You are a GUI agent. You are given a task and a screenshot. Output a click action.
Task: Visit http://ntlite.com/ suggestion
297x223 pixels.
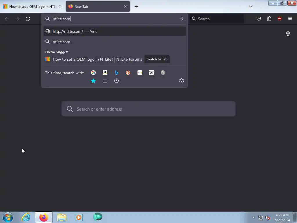(x=115, y=31)
